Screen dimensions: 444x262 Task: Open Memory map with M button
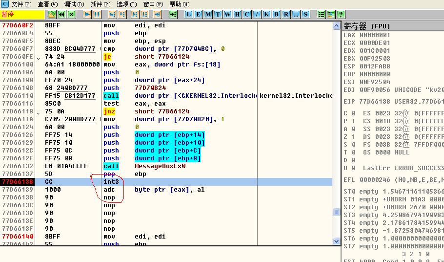point(208,15)
